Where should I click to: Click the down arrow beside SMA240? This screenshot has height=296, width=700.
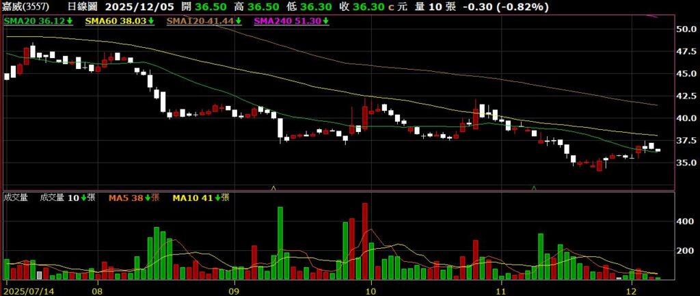click(x=326, y=21)
